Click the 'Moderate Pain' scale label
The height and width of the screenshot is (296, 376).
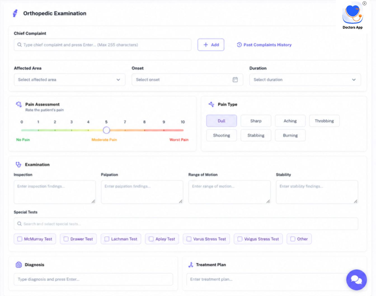[104, 140]
